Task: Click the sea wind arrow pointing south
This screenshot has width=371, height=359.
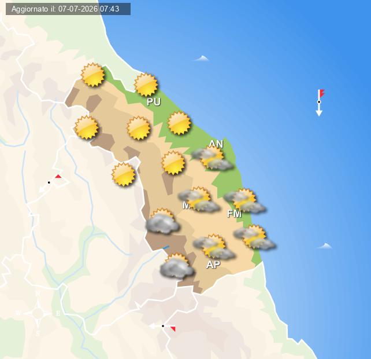Action: click(320, 102)
